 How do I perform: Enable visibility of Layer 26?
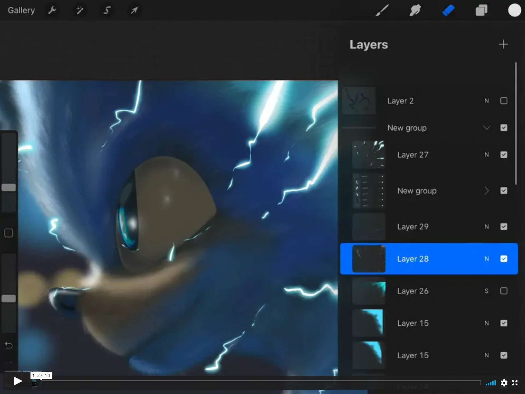(504, 291)
